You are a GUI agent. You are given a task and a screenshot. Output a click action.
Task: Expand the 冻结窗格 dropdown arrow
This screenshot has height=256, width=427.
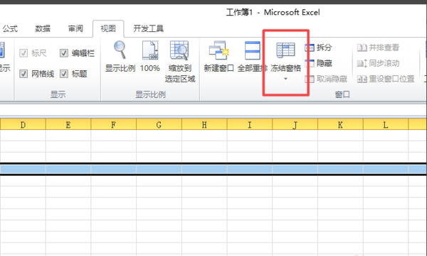pos(285,79)
